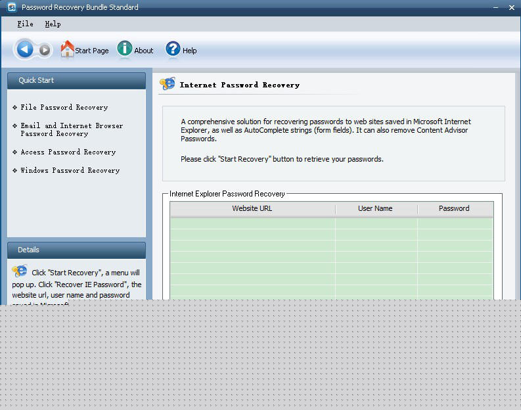Open the File menu
The image size is (521, 410).
click(x=25, y=24)
